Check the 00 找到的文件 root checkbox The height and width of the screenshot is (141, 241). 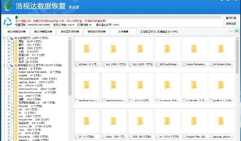click(8, 38)
